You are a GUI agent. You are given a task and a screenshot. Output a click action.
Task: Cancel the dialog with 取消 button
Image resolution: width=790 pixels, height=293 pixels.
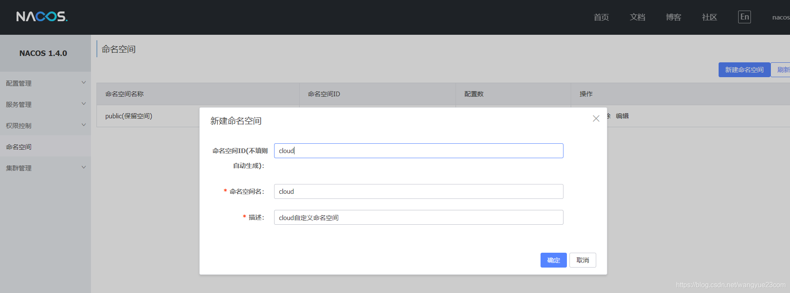pos(583,260)
